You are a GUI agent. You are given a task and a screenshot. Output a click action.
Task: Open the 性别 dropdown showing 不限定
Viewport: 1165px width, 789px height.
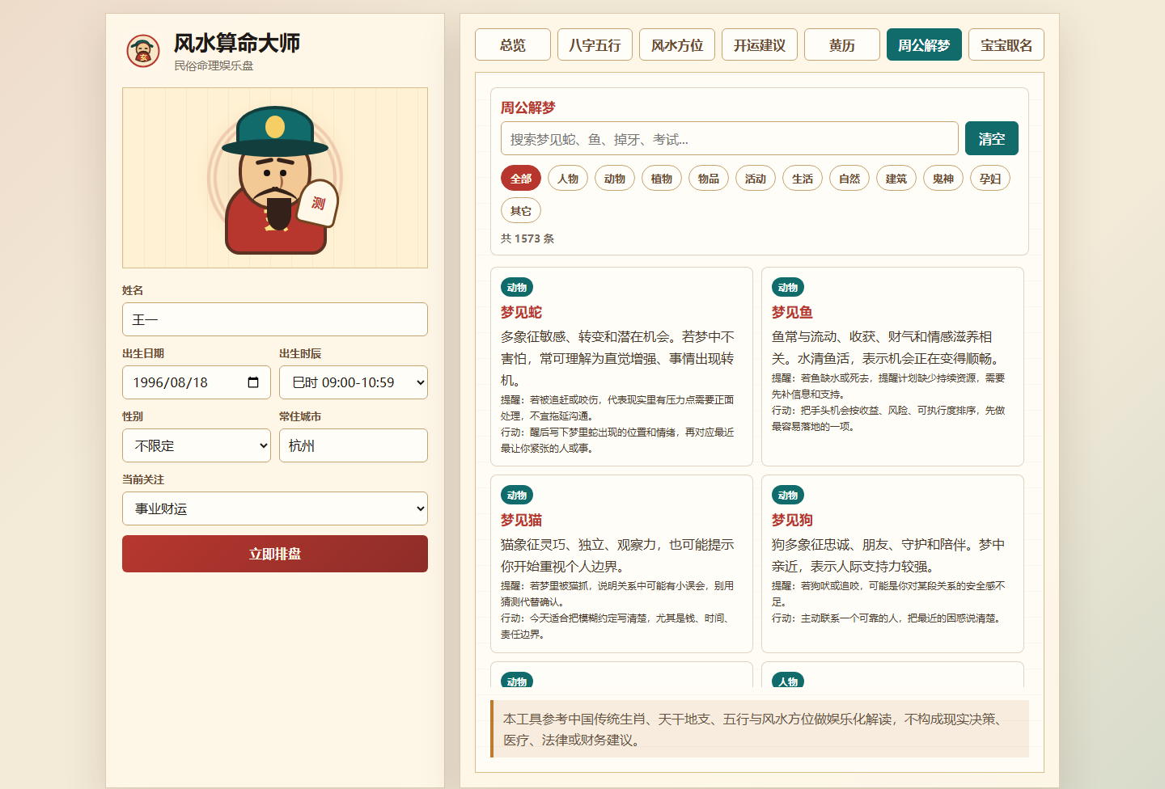(197, 445)
